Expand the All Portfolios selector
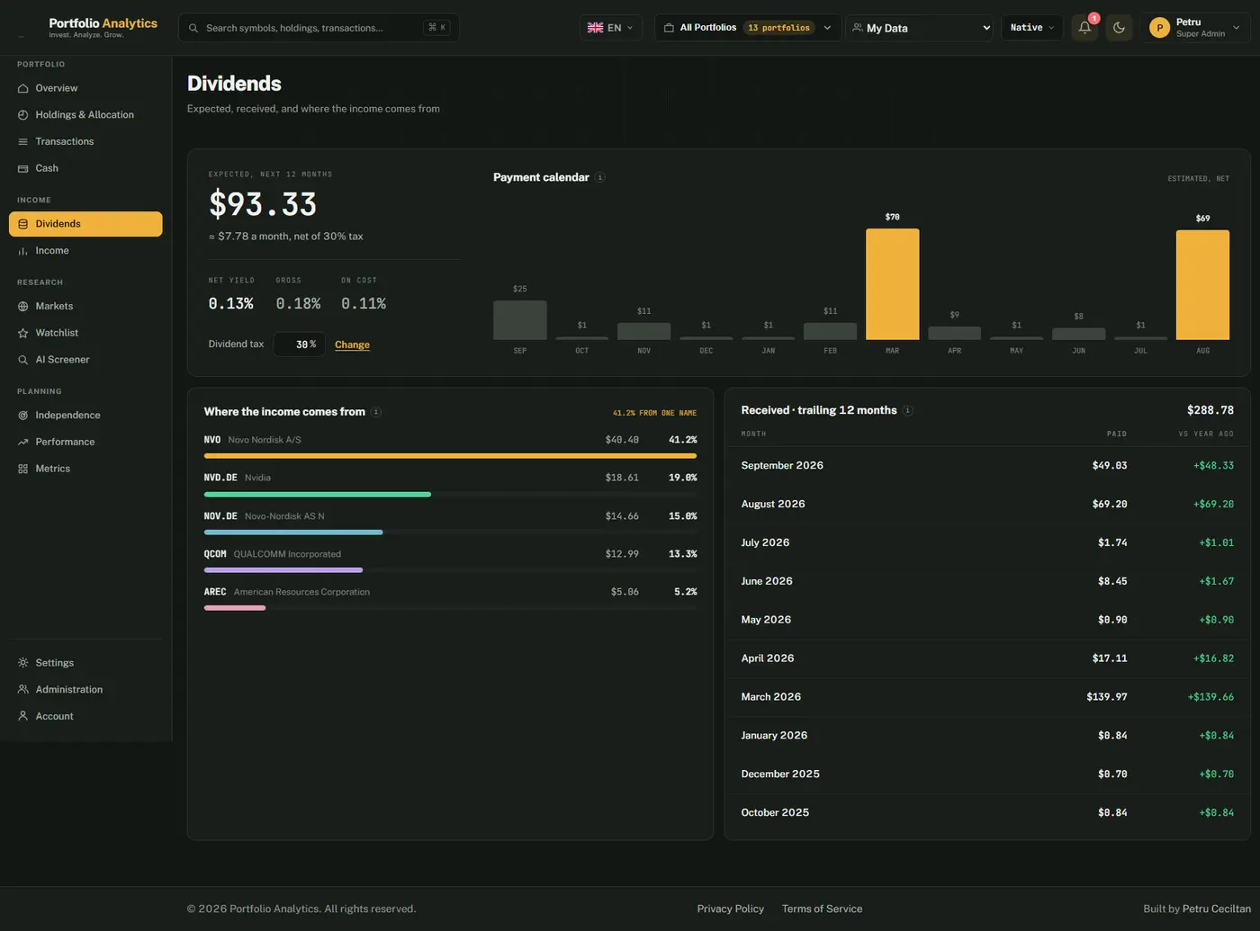1260x931 pixels. point(748,28)
